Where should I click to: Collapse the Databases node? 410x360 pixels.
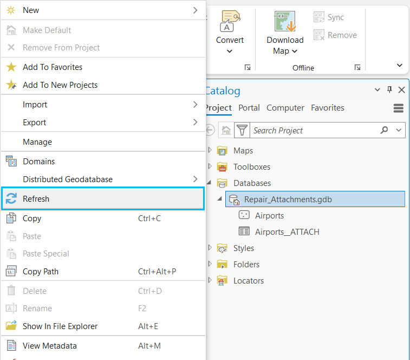(x=209, y=183)
